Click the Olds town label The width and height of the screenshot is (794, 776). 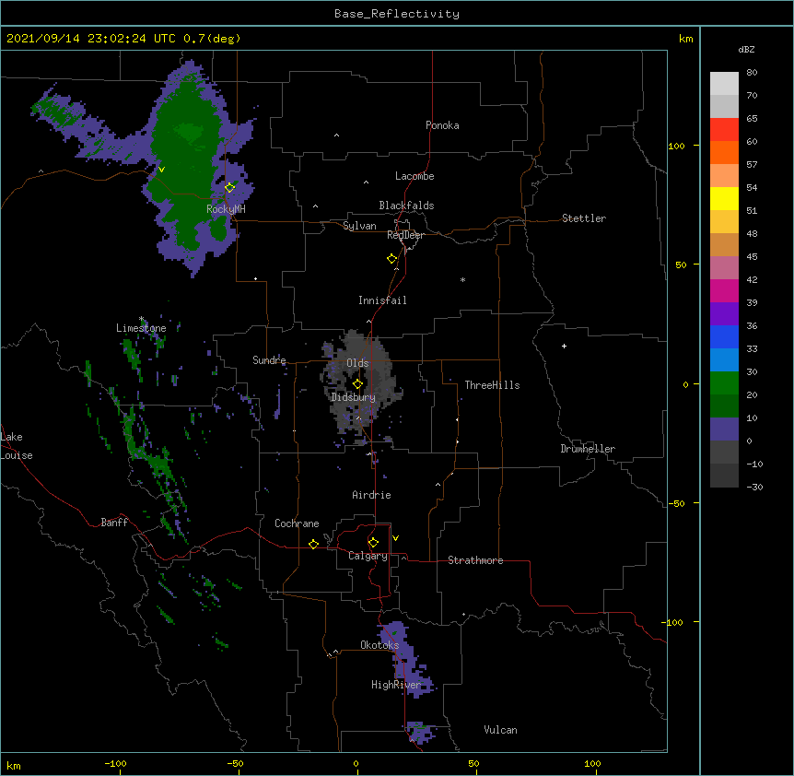tap(357, 363)
